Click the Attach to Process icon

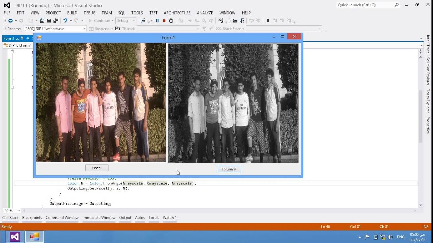143,21
